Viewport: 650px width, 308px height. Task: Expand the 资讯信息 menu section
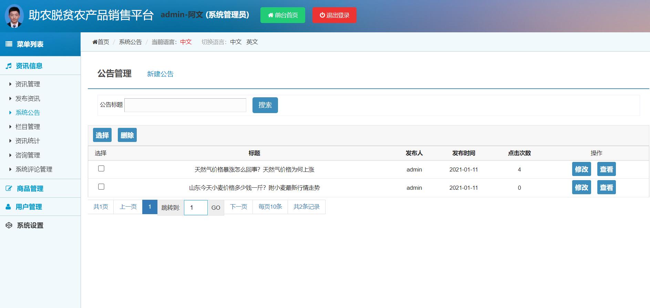[x=40, y=66]
